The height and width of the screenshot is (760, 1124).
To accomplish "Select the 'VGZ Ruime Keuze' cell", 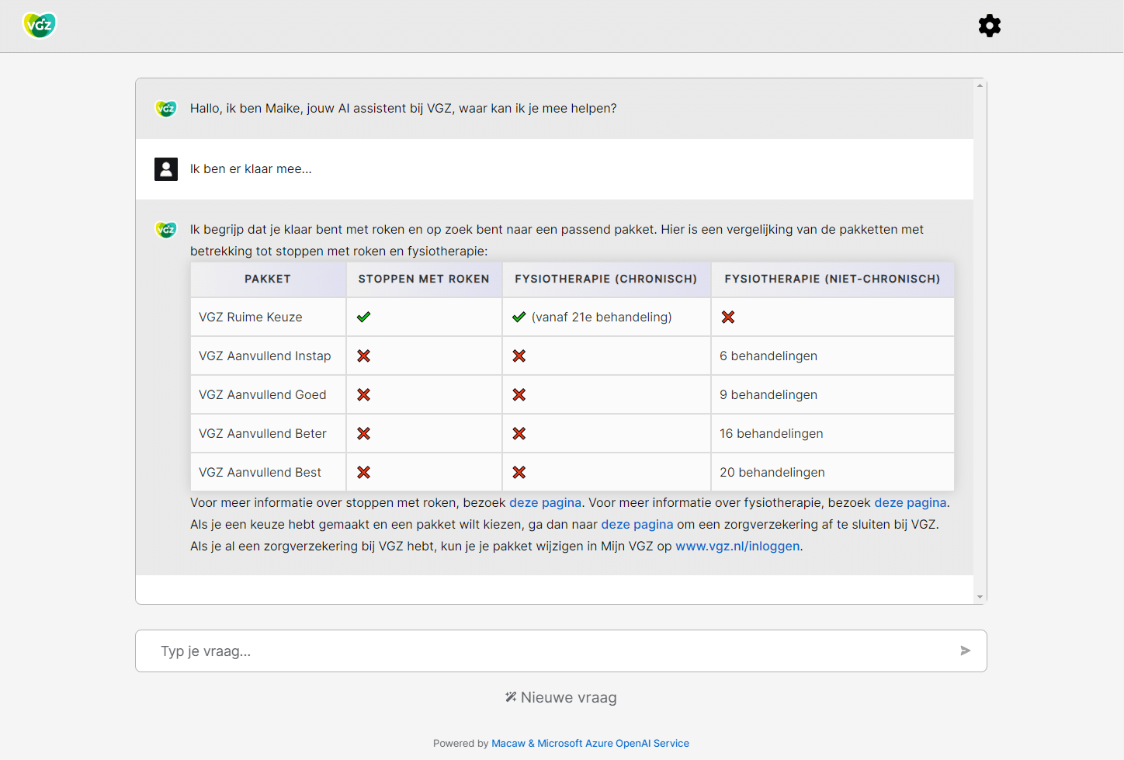I will coord(268,317).
